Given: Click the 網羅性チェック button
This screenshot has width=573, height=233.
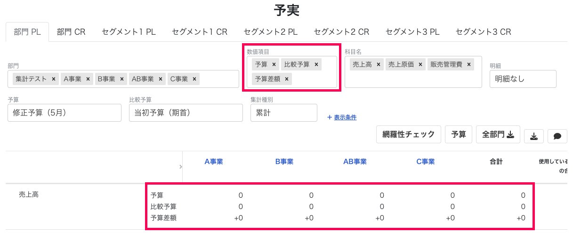Looking at the screenshot, I should [409, 134].
